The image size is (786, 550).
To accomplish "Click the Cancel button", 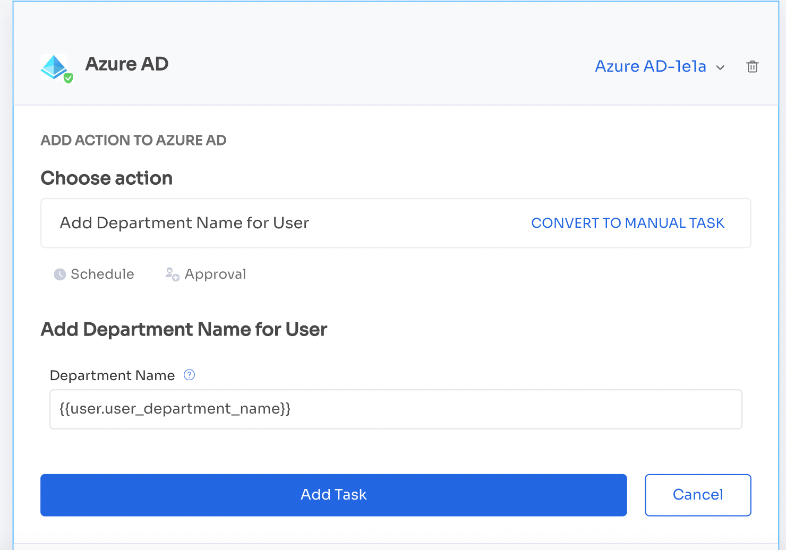I will pos(698,495).
